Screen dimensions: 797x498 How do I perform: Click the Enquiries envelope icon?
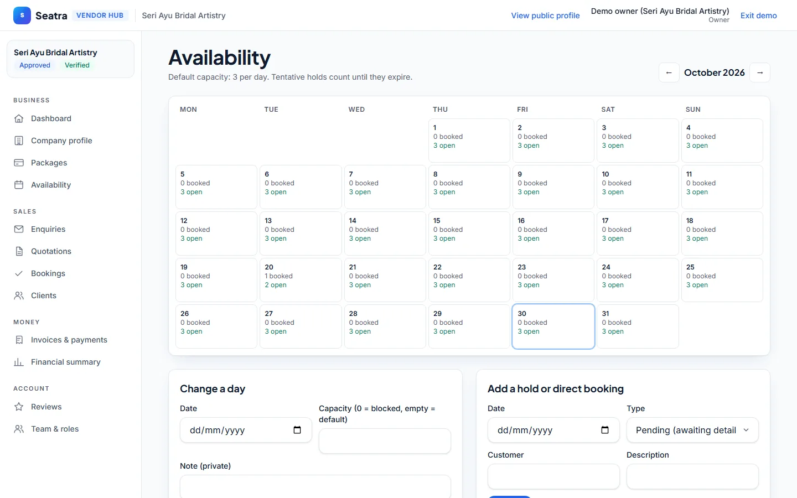[19, 229]
